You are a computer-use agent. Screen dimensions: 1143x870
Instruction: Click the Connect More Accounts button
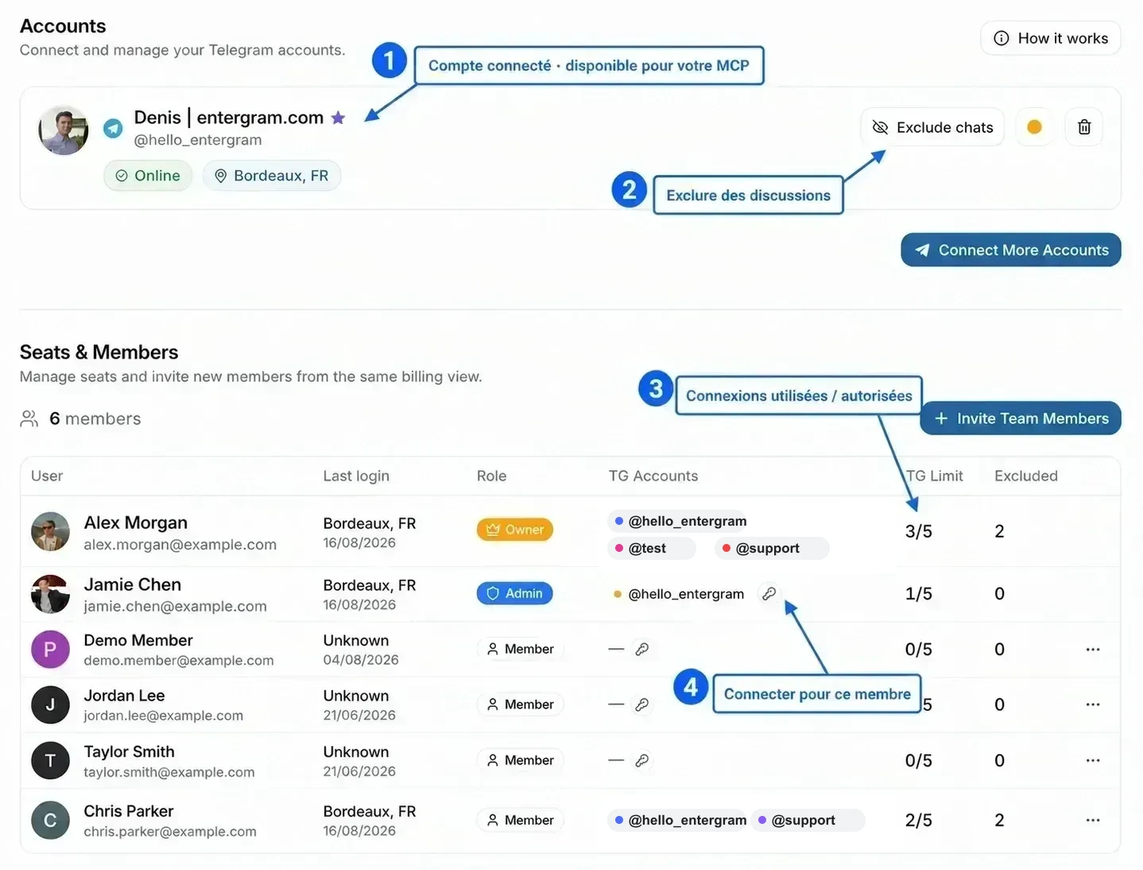[x=1011, y=250]
